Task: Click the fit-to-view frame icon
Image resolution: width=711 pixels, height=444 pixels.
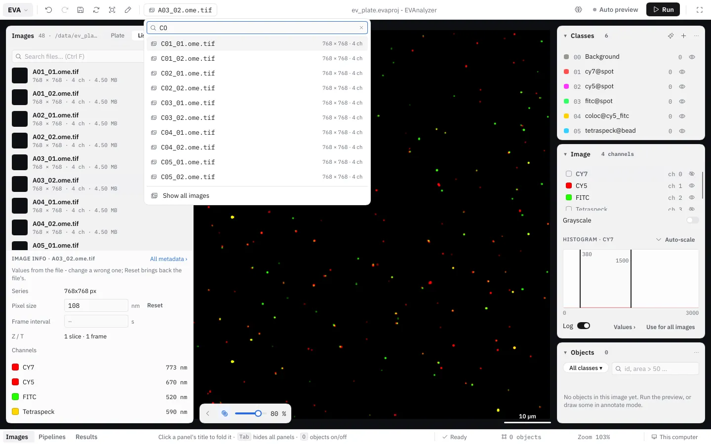Action: (112, 10)
